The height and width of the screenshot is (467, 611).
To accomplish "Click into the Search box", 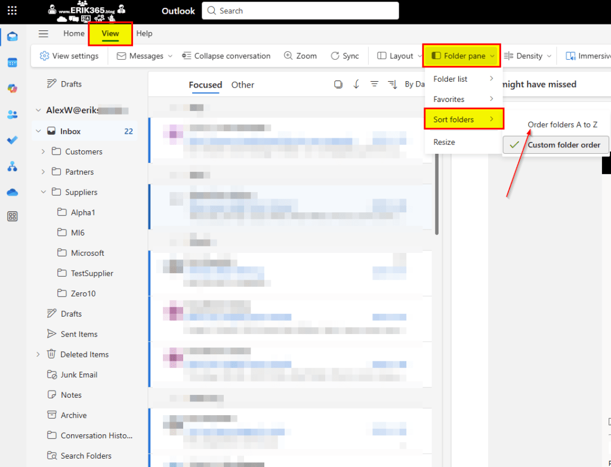I will click(300, 11).
